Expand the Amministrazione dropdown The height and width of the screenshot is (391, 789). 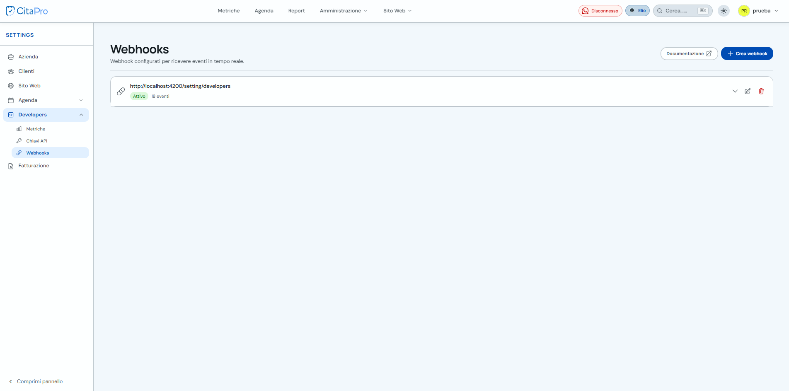point(344,11)
